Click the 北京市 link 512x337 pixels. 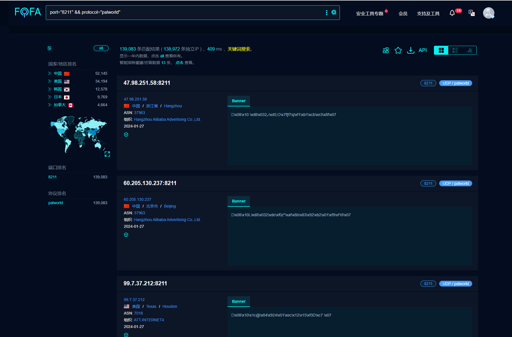tap(151, 206)
